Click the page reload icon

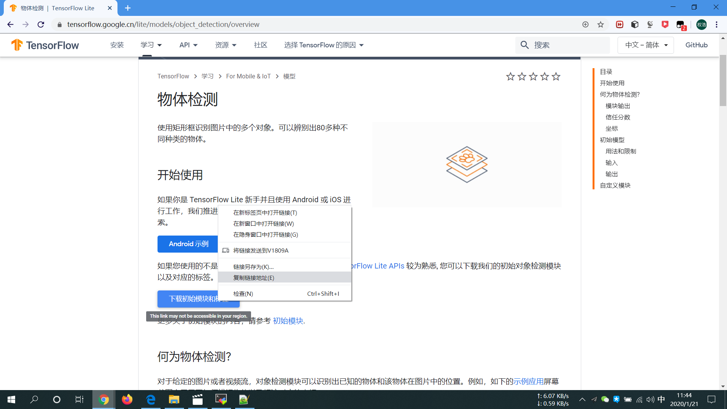pyautogui.click(x=41, y=24)
